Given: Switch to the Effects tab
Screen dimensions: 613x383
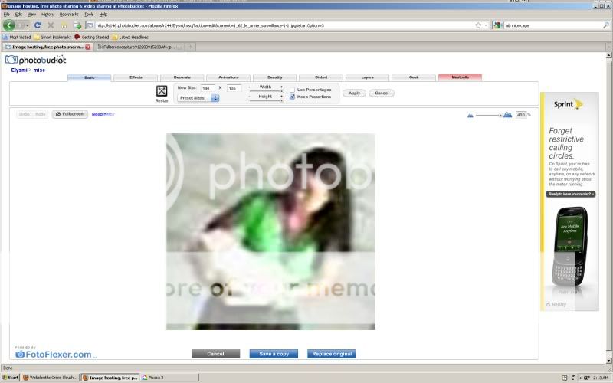Looking at the screenshot, I should click(136, 77).
